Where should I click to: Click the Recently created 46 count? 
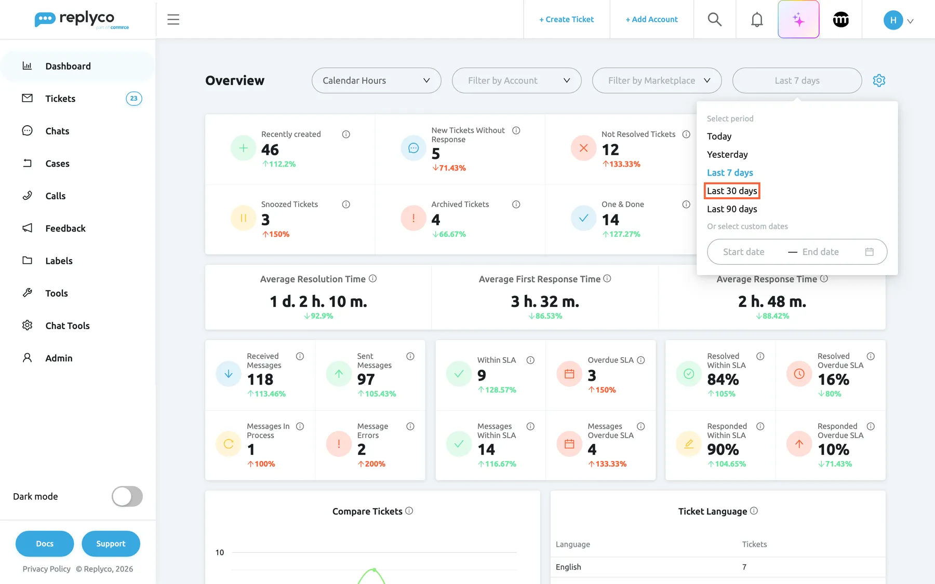[270, 150]
